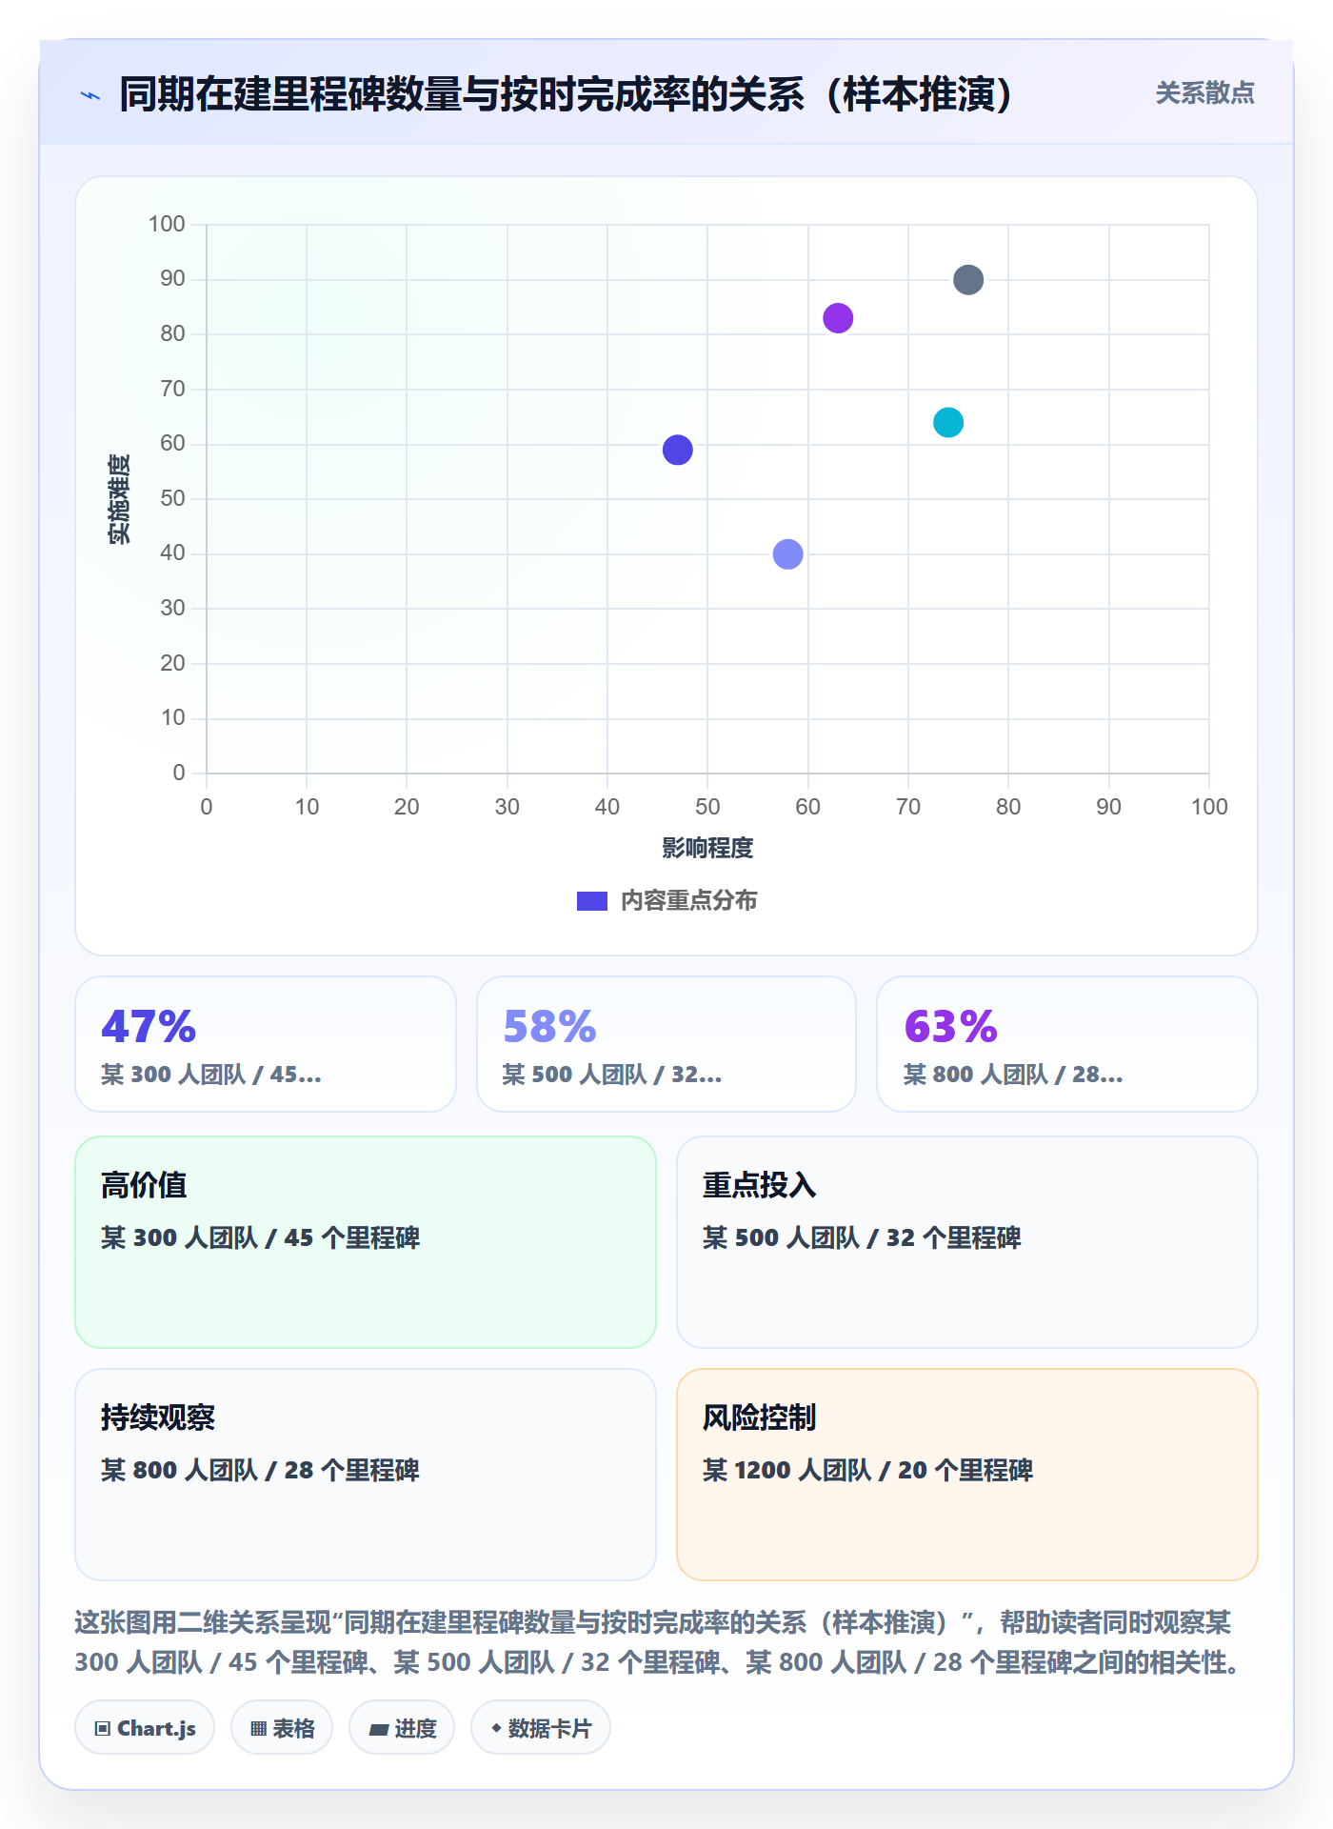
Task: Click the 进度 tag chip
Action: 402,1727
